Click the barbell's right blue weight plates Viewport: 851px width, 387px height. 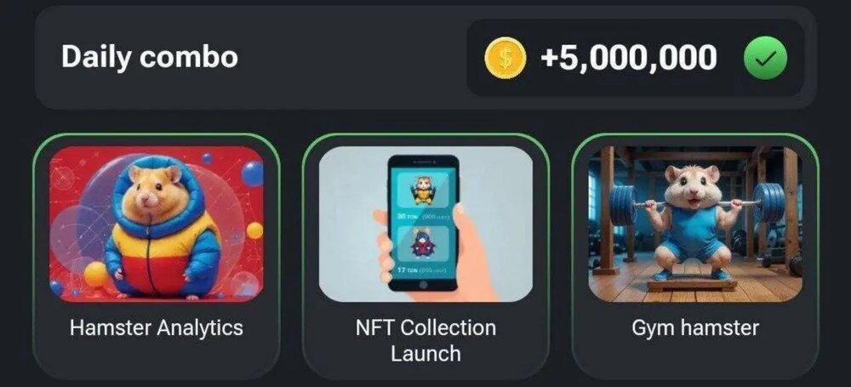pos(769,203)
